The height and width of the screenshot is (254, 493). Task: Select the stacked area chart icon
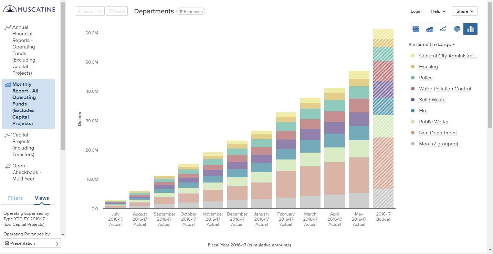[429, 29]
